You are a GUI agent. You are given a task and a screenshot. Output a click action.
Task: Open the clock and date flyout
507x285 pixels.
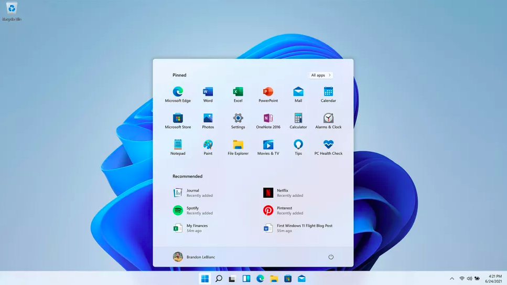pos(494,279)
